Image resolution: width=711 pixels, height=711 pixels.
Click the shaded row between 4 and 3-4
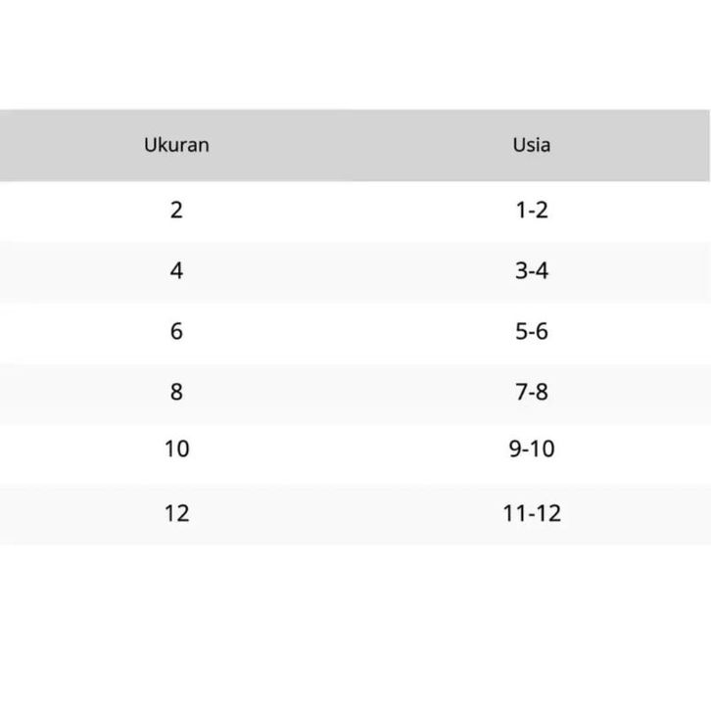355,270
